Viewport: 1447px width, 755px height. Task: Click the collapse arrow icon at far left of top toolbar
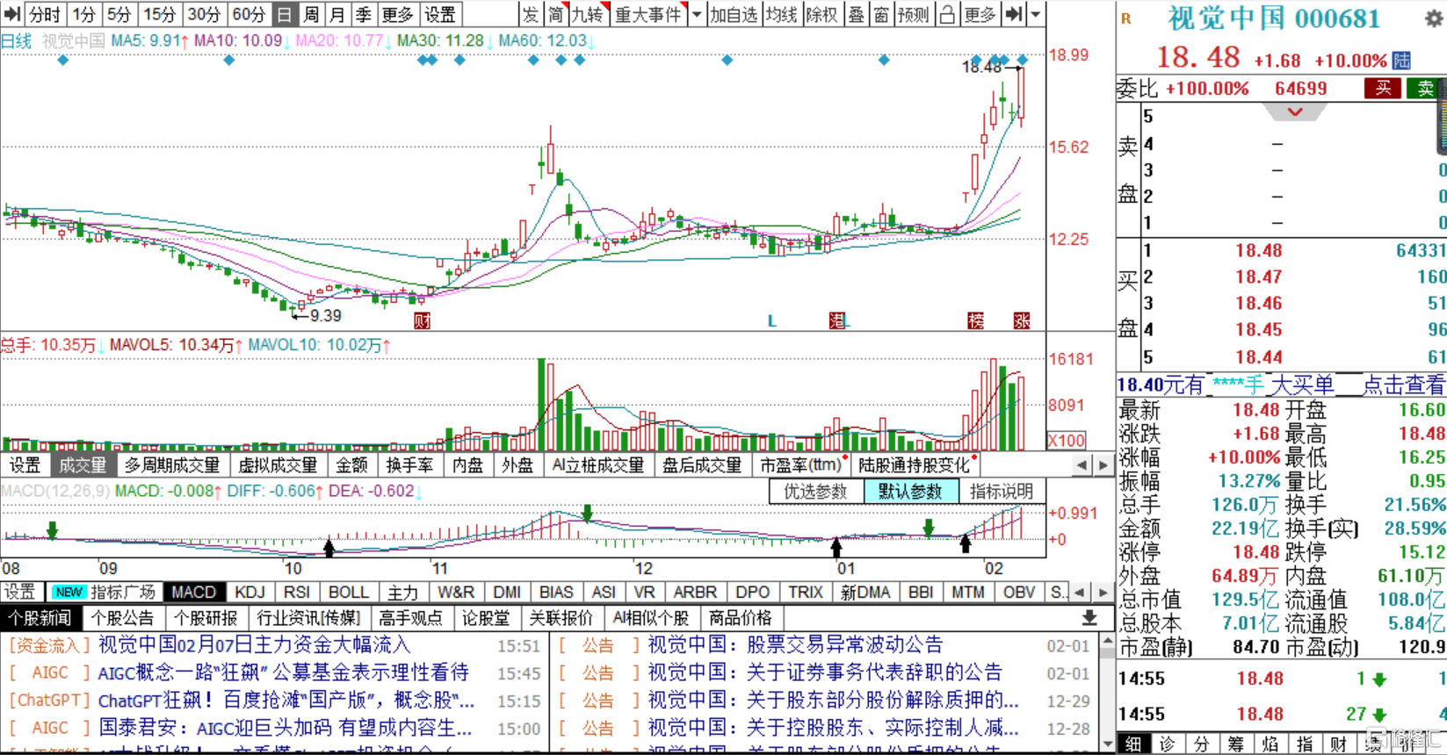tap(11, 14)
